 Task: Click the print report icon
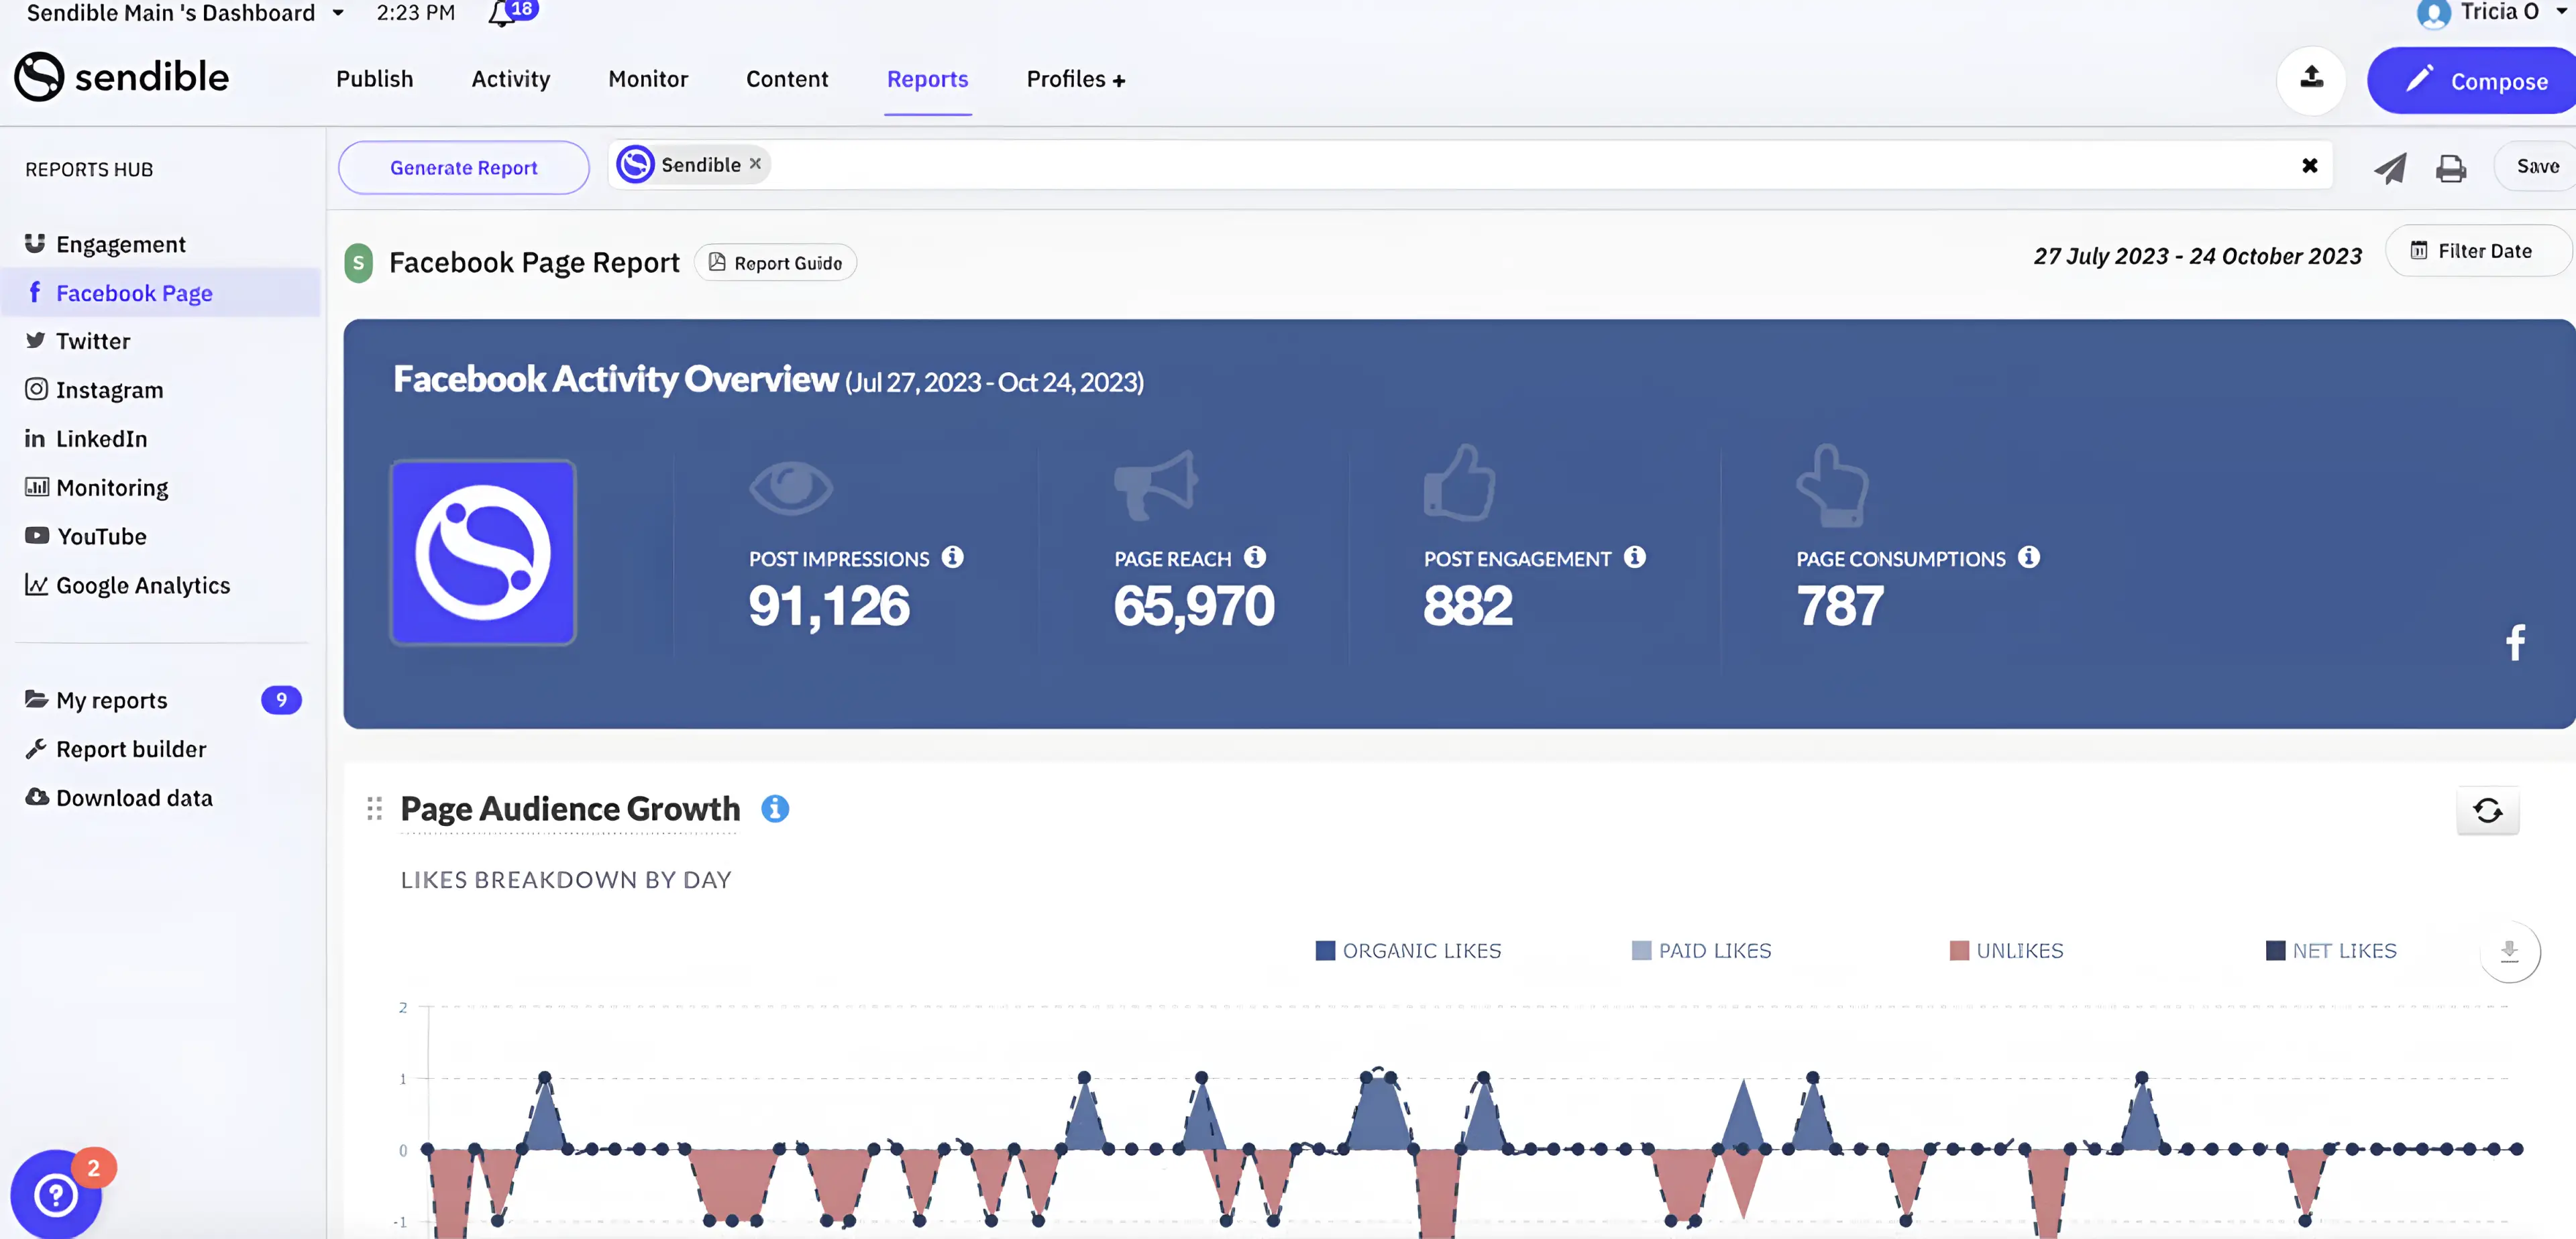pyautogui.click(x=2449, y=164)
